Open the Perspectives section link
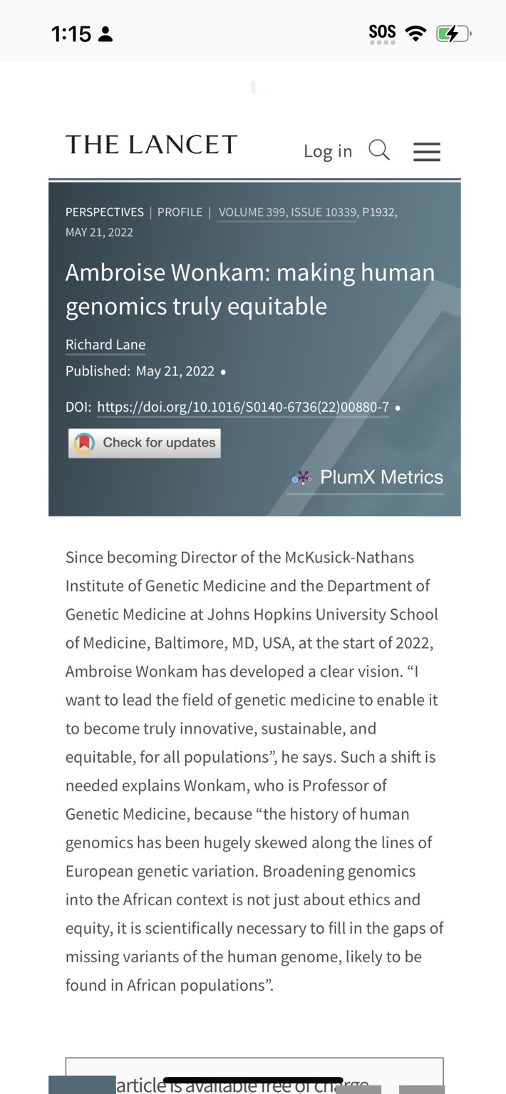506x1094 pixels. 105,212
